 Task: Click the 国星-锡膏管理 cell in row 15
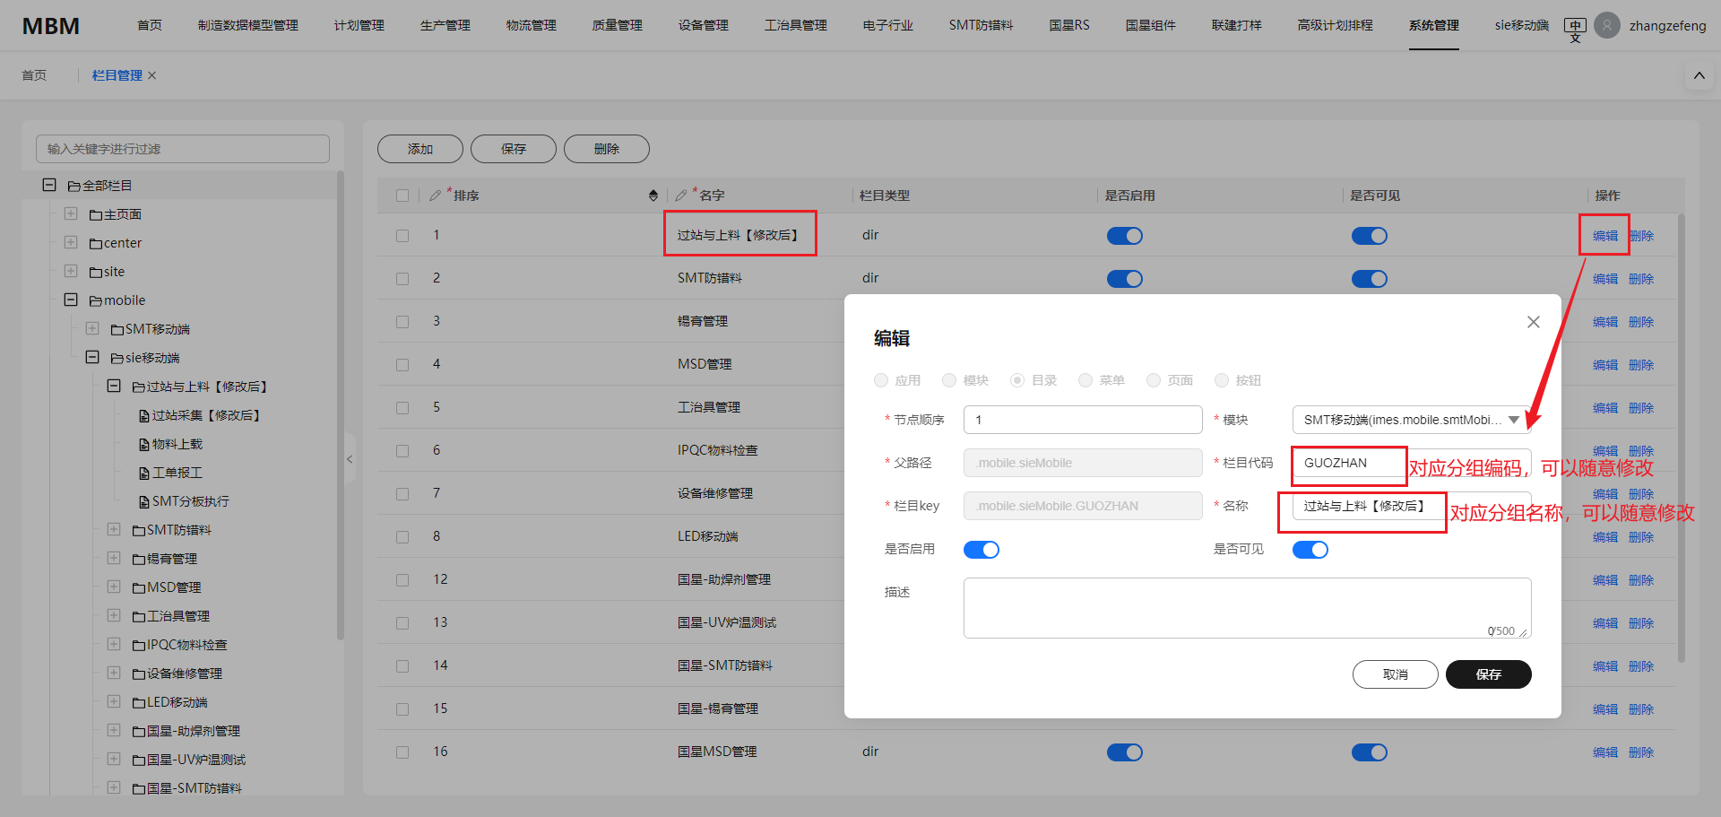[718, 708]
